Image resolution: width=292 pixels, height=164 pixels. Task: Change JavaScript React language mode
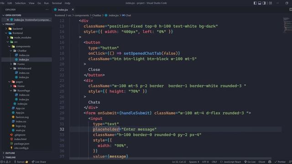click(230, 162)
